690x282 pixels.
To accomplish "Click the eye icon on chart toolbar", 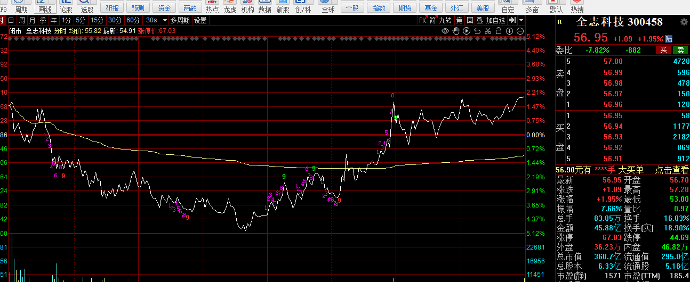I will pyautogui.click(x=446, y=31).
